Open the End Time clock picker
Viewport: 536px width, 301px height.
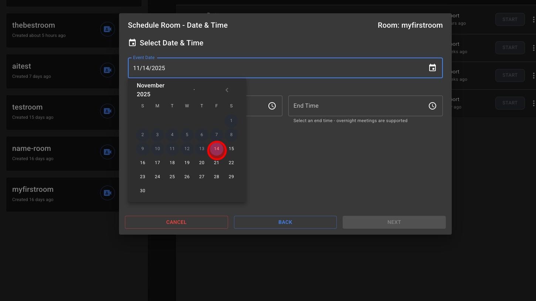(x=432, y=106)
